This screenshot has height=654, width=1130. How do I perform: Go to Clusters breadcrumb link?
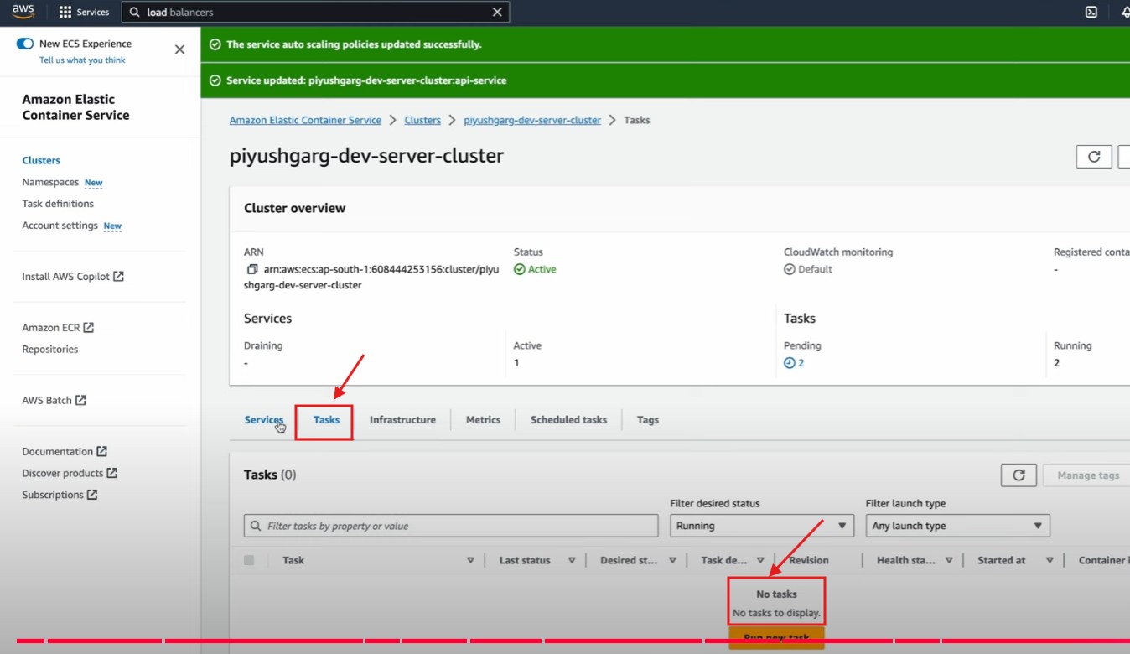coord(422,121)
